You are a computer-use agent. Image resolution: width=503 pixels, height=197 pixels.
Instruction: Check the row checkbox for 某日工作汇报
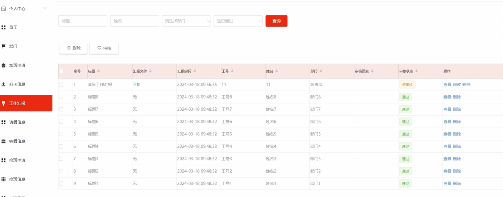(x=61, y=85)
